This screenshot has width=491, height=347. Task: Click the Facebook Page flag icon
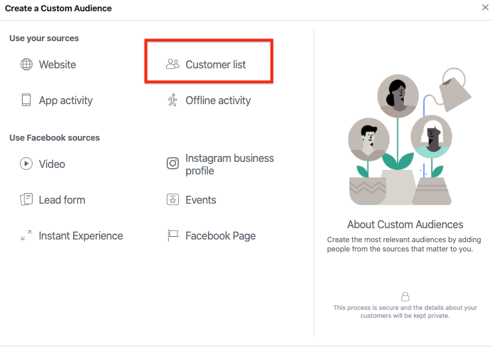(x=173, y=235)
